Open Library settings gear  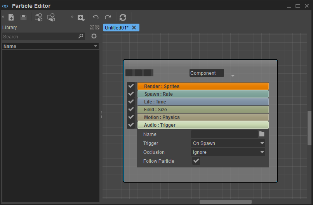point(94,36)
